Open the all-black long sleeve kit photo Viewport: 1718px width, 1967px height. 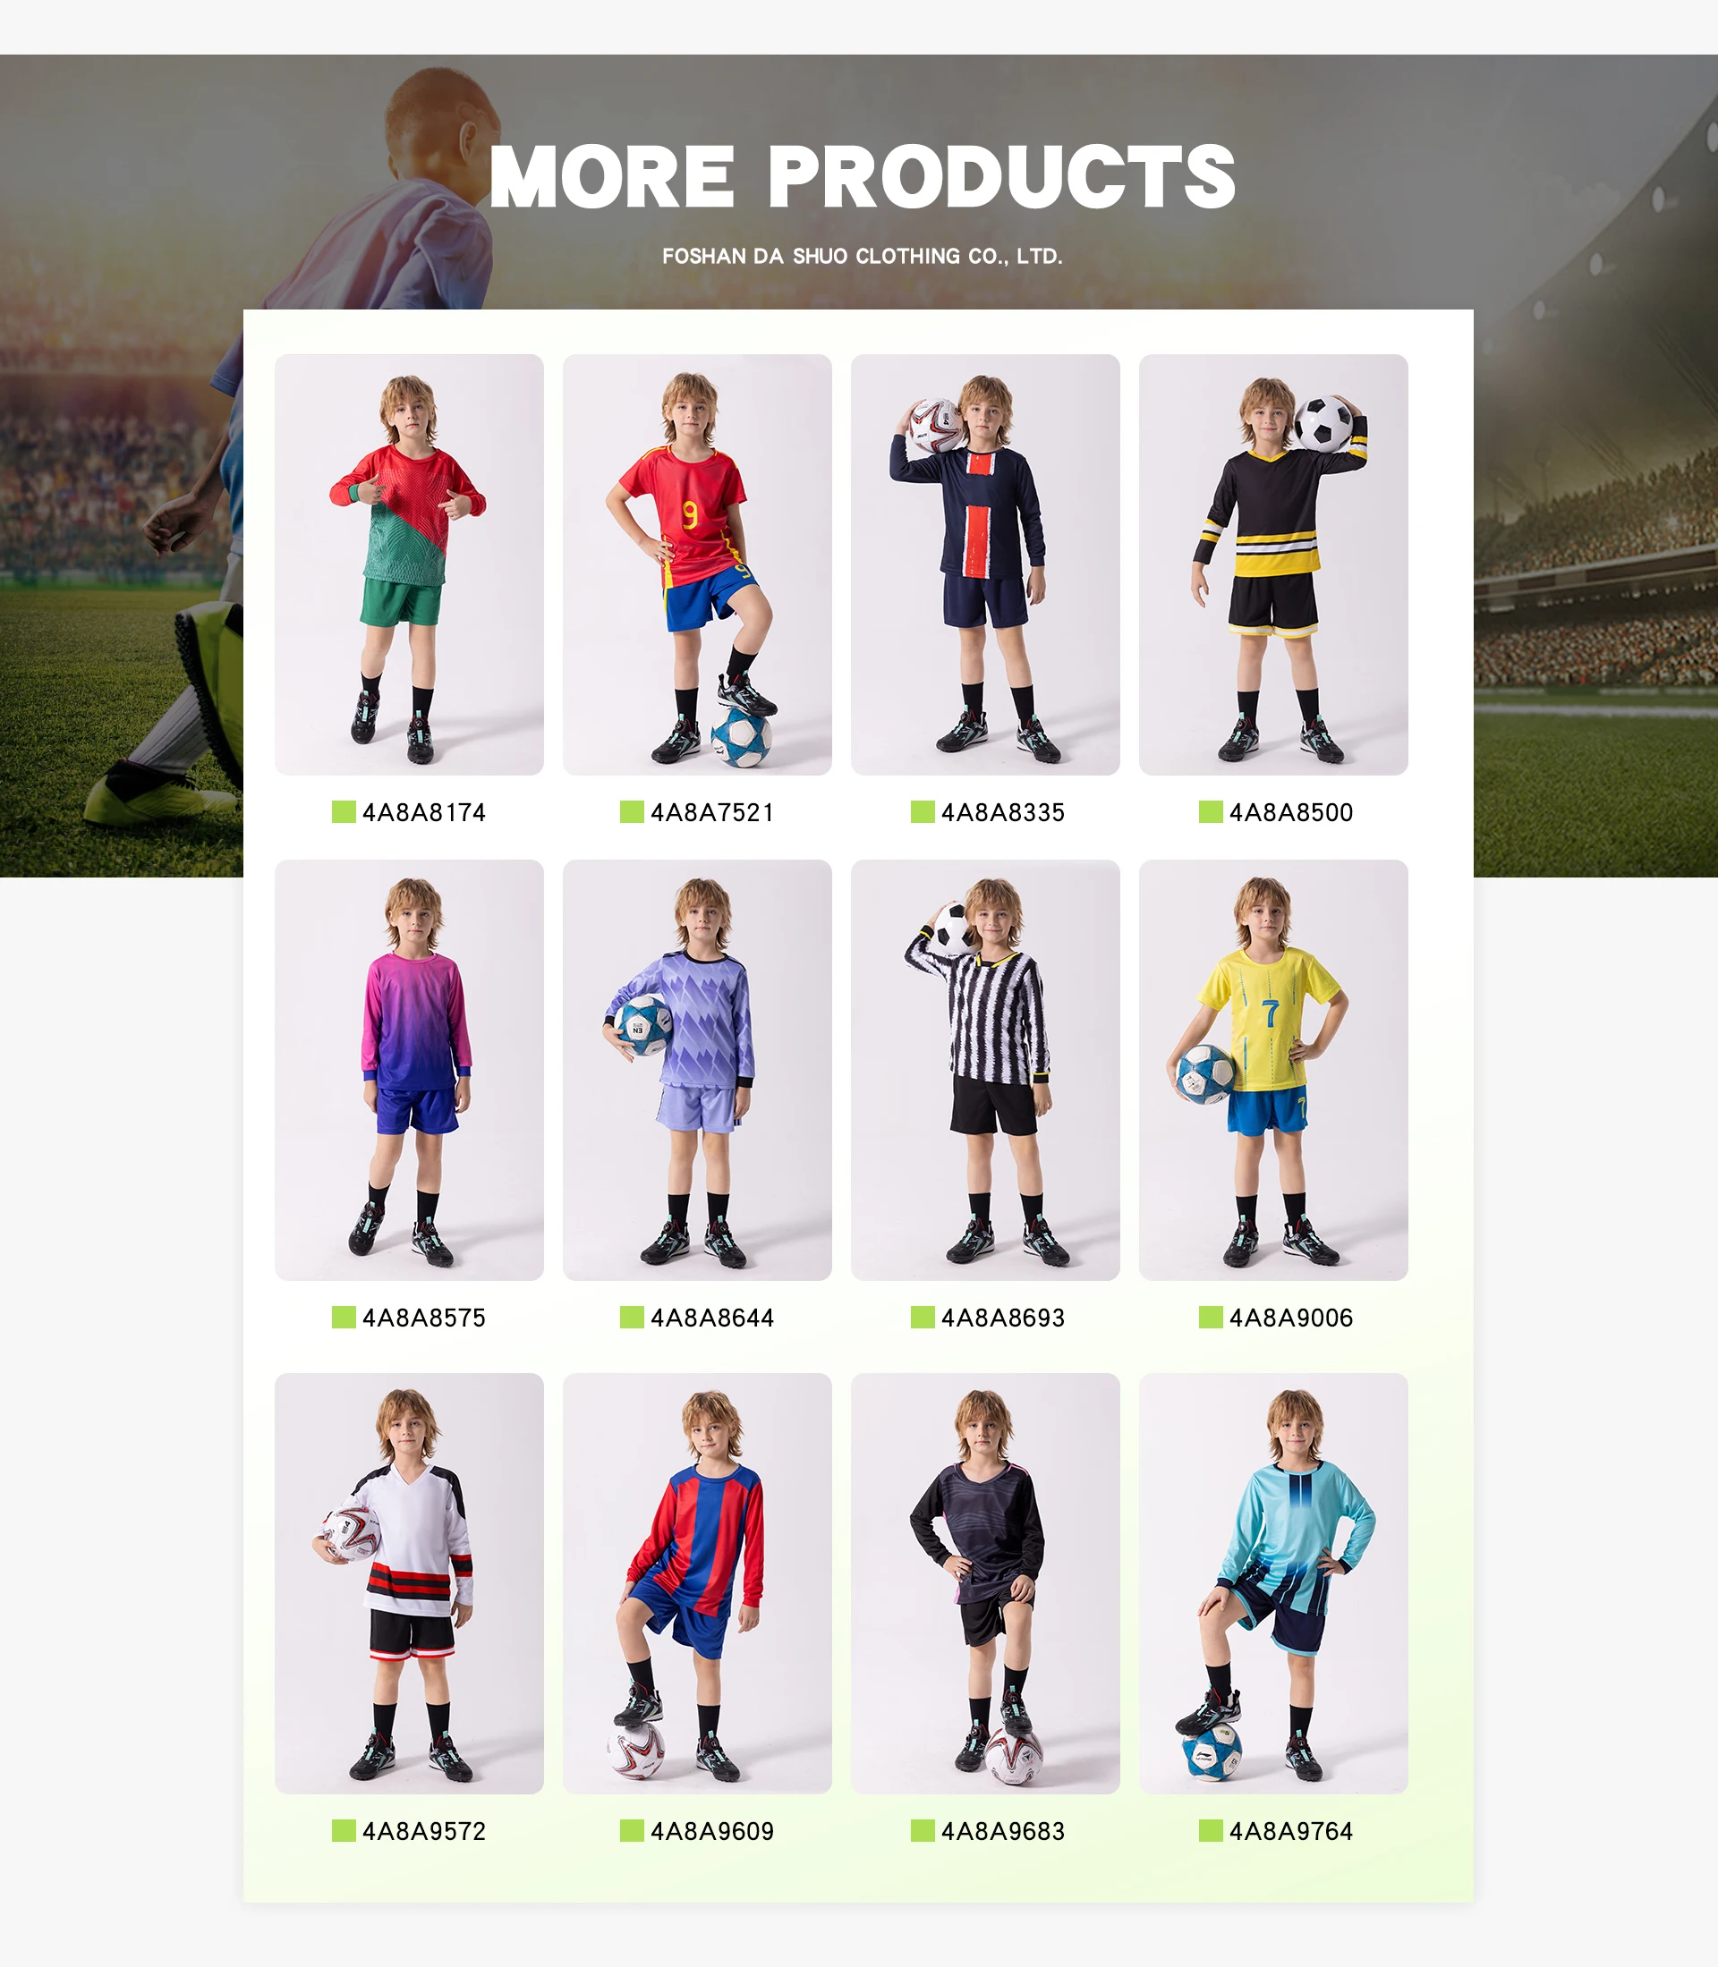(x=985, y=1583)
